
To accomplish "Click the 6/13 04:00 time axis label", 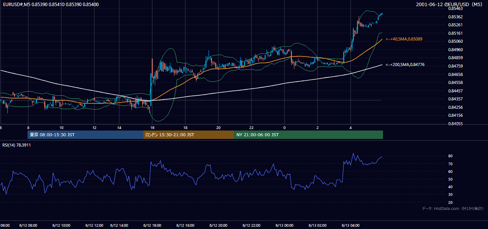I will point(351,225).
